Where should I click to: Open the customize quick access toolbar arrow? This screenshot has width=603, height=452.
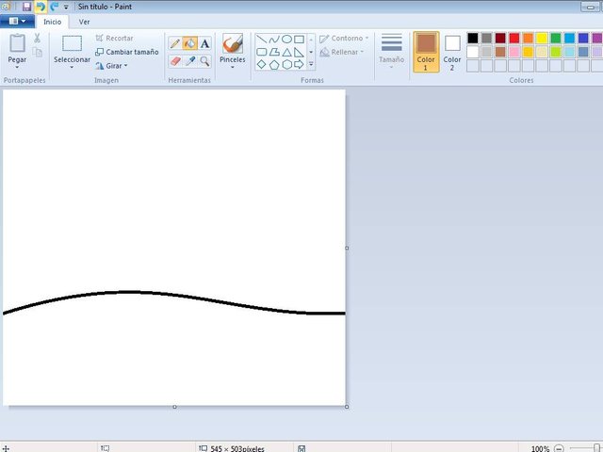coord(66,7)
